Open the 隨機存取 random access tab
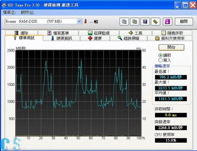 172,33
